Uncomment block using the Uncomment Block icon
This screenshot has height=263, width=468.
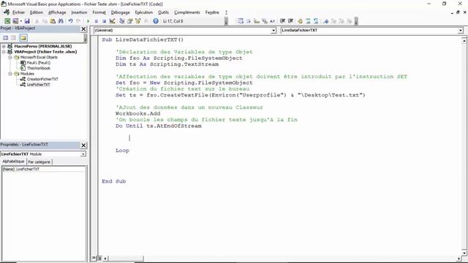point(316,21)
